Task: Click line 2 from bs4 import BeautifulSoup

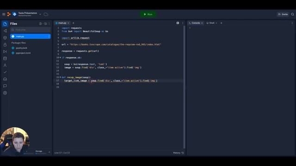Action: tap(85, 31)
